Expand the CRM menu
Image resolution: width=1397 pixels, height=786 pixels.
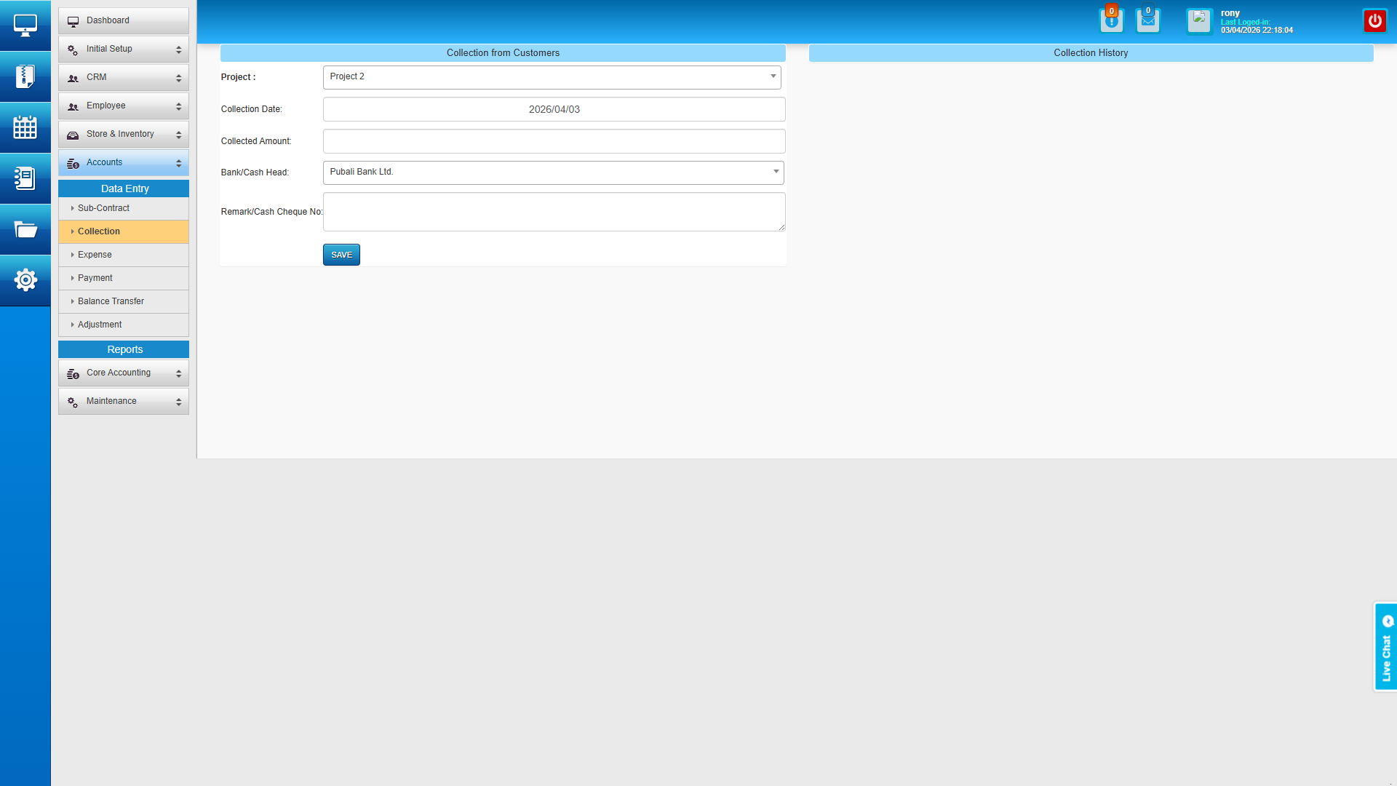click(124, 78)
